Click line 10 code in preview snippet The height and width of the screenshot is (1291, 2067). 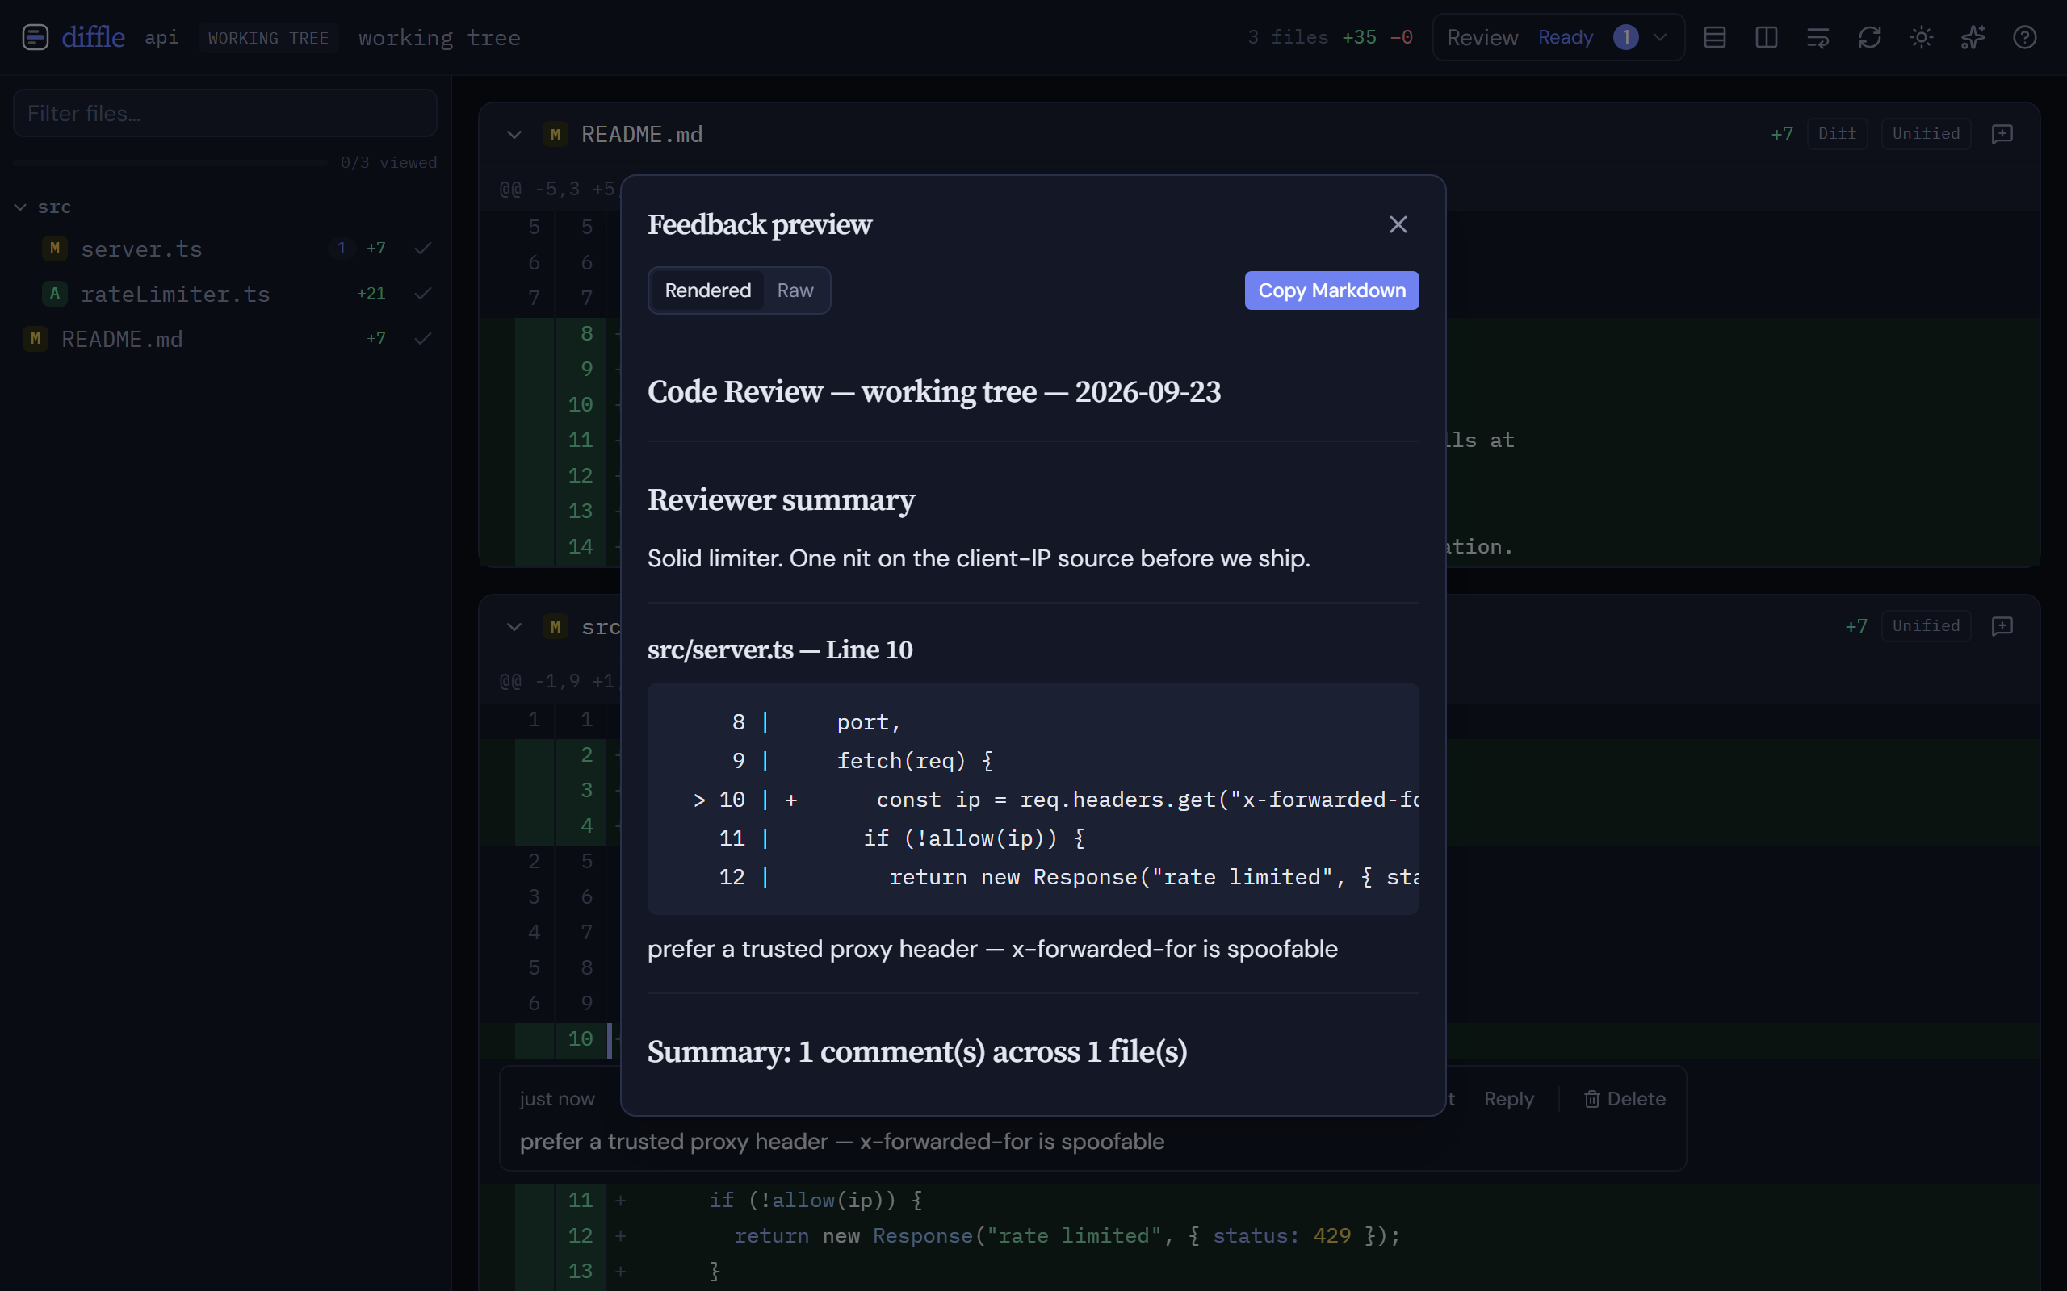click(1056, 800)
